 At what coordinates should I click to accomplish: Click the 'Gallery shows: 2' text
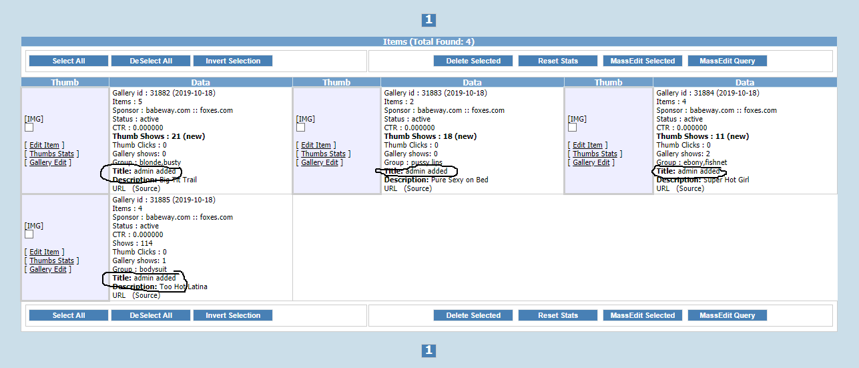(x=683, y=154)
